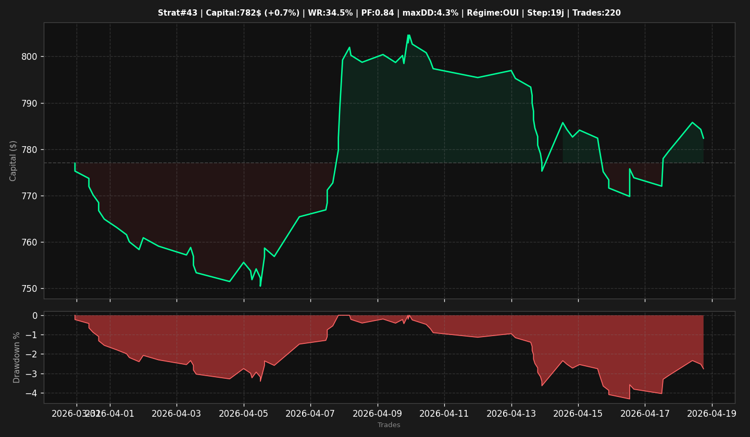Click the 2026-04-13 date label

point(511,414)
